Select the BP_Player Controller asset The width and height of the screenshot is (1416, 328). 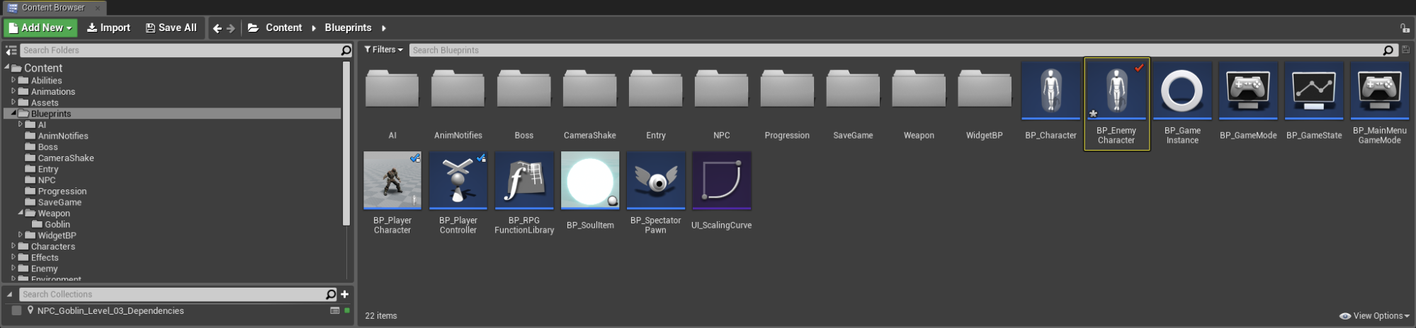(x=458, y=192)
